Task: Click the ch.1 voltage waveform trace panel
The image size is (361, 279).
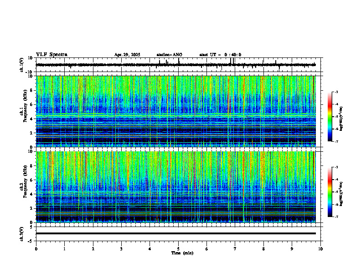Action: 179,65
